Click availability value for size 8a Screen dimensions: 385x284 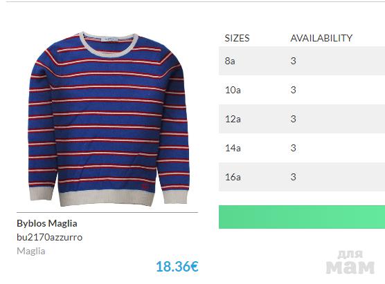pos(293,61)
